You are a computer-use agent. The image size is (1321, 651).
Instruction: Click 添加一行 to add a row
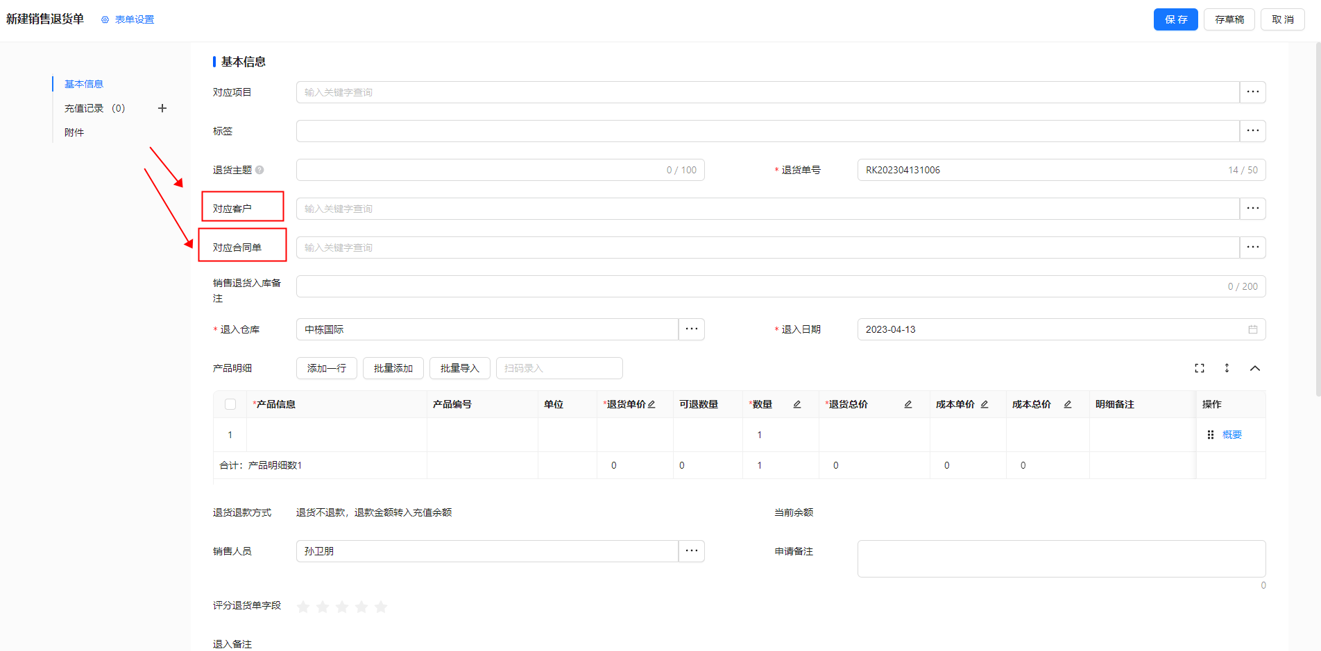click(x=327, y=368)
